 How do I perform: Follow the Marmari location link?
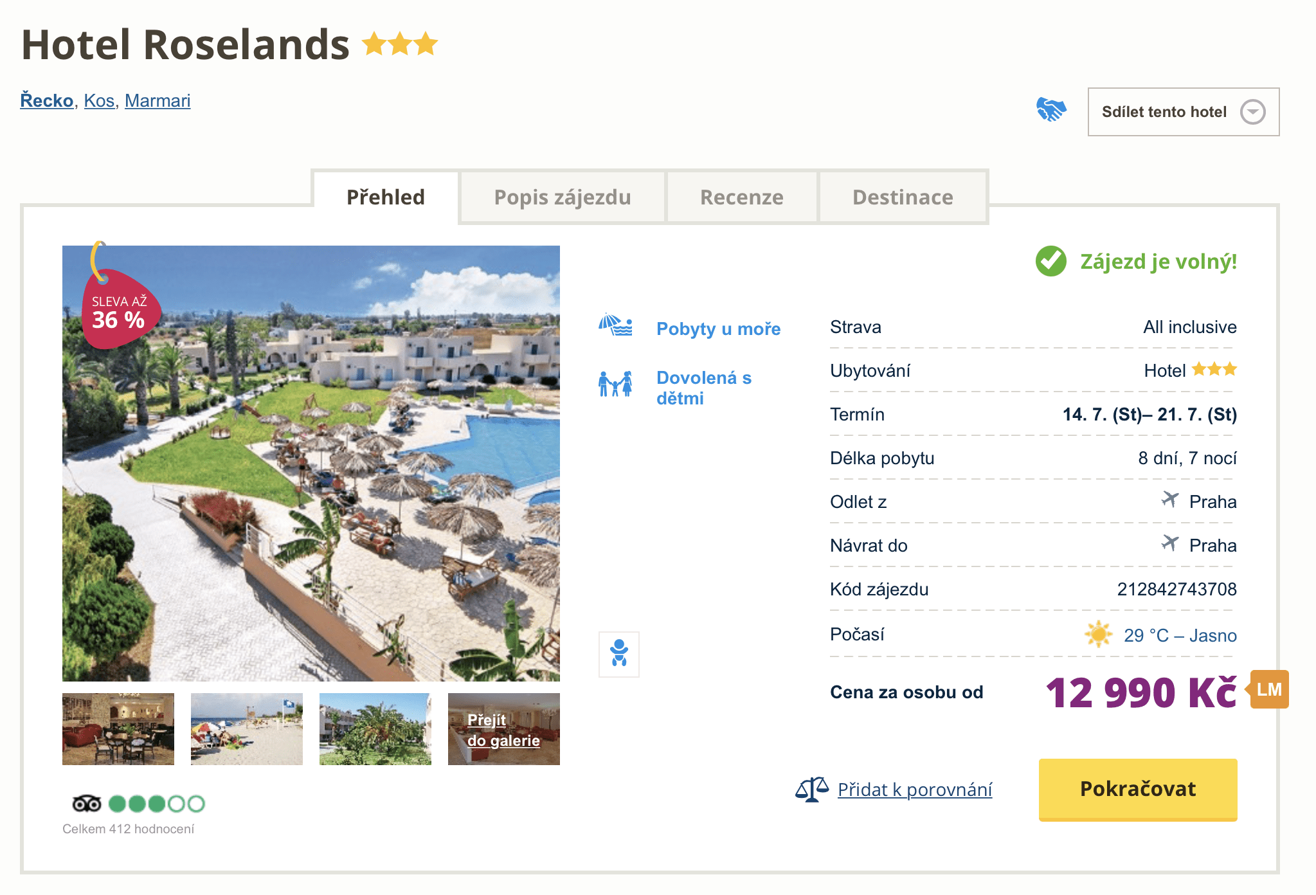[158, 101]
